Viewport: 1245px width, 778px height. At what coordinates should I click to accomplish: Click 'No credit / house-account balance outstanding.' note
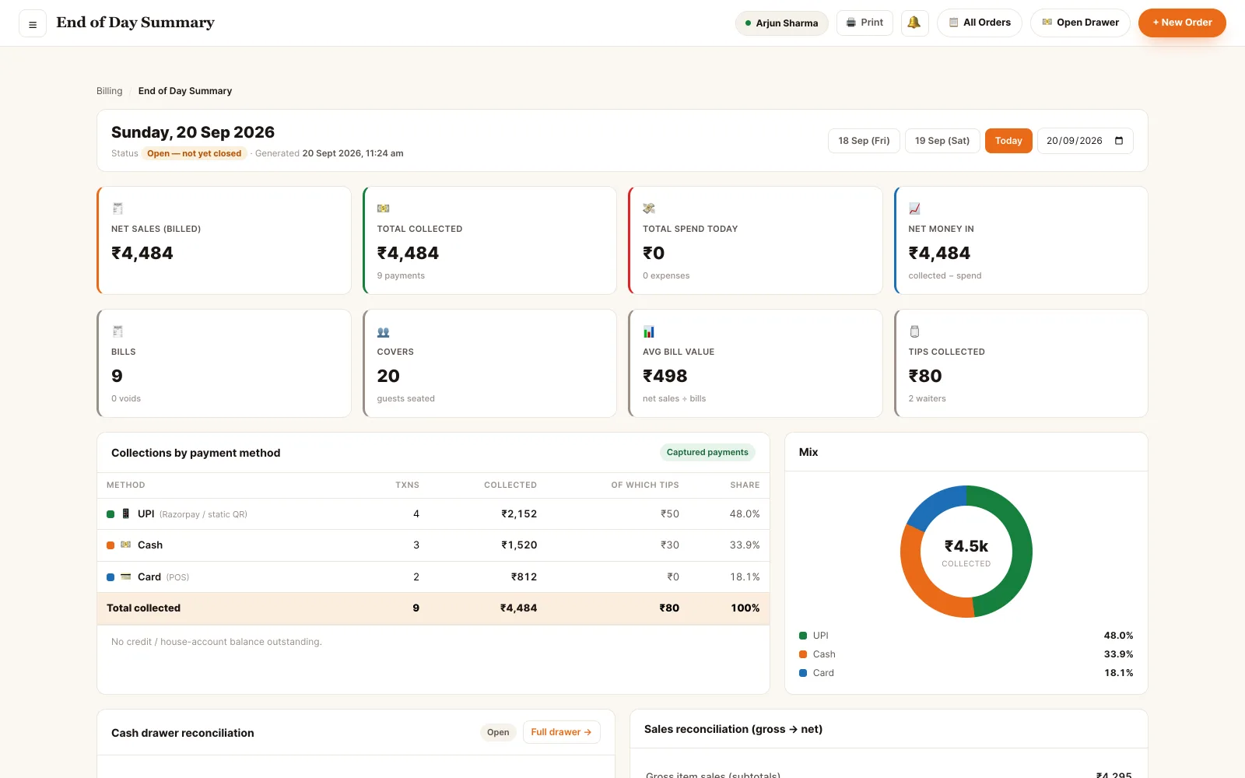216,642
